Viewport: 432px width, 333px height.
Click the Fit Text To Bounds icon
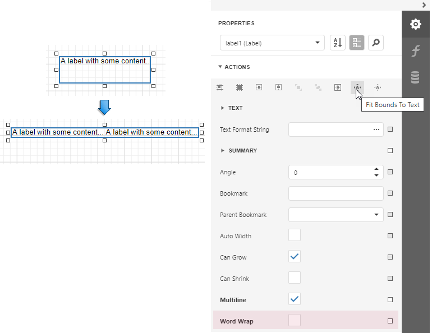(x=378, y=87)
